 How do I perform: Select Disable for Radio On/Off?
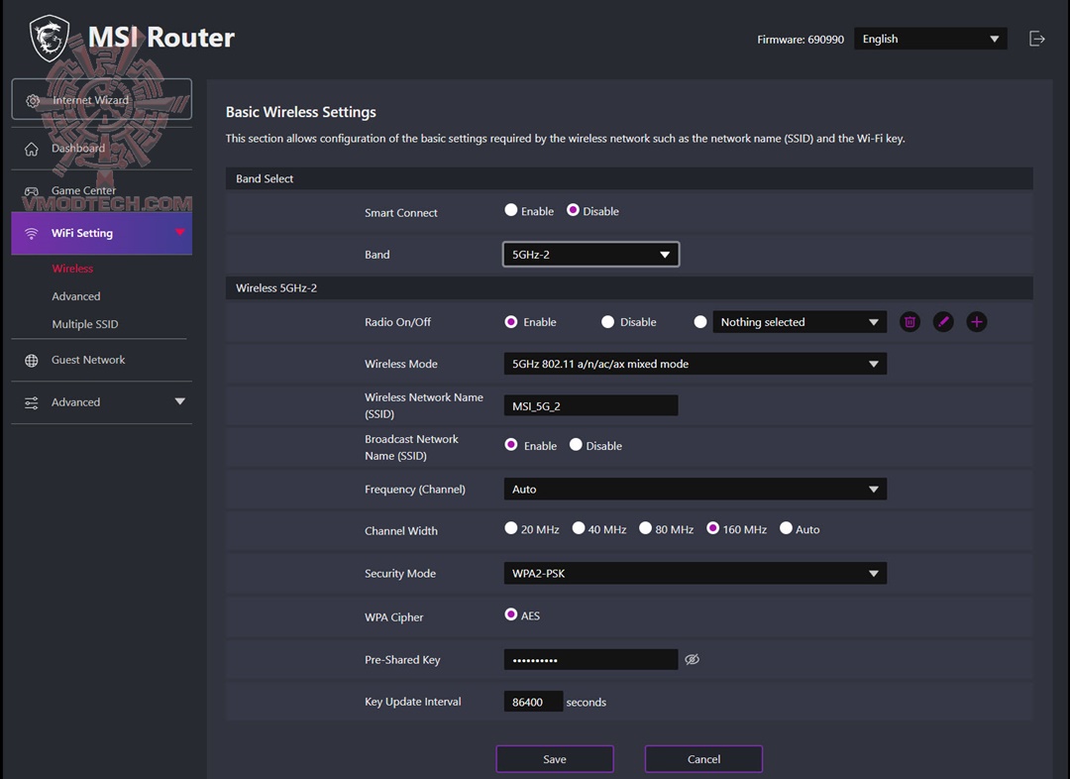[607, 321]
